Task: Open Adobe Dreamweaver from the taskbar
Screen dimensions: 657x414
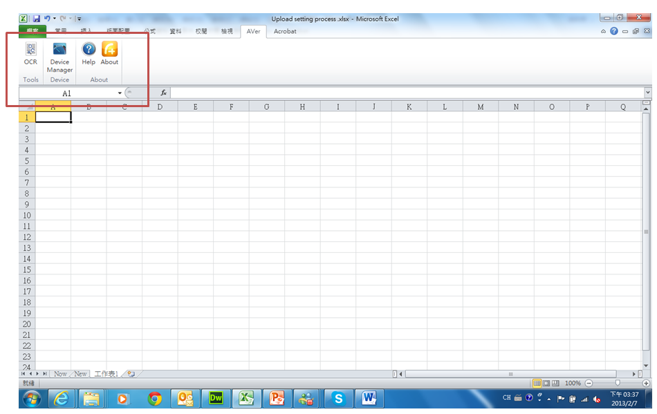Action: coord(216,398)
